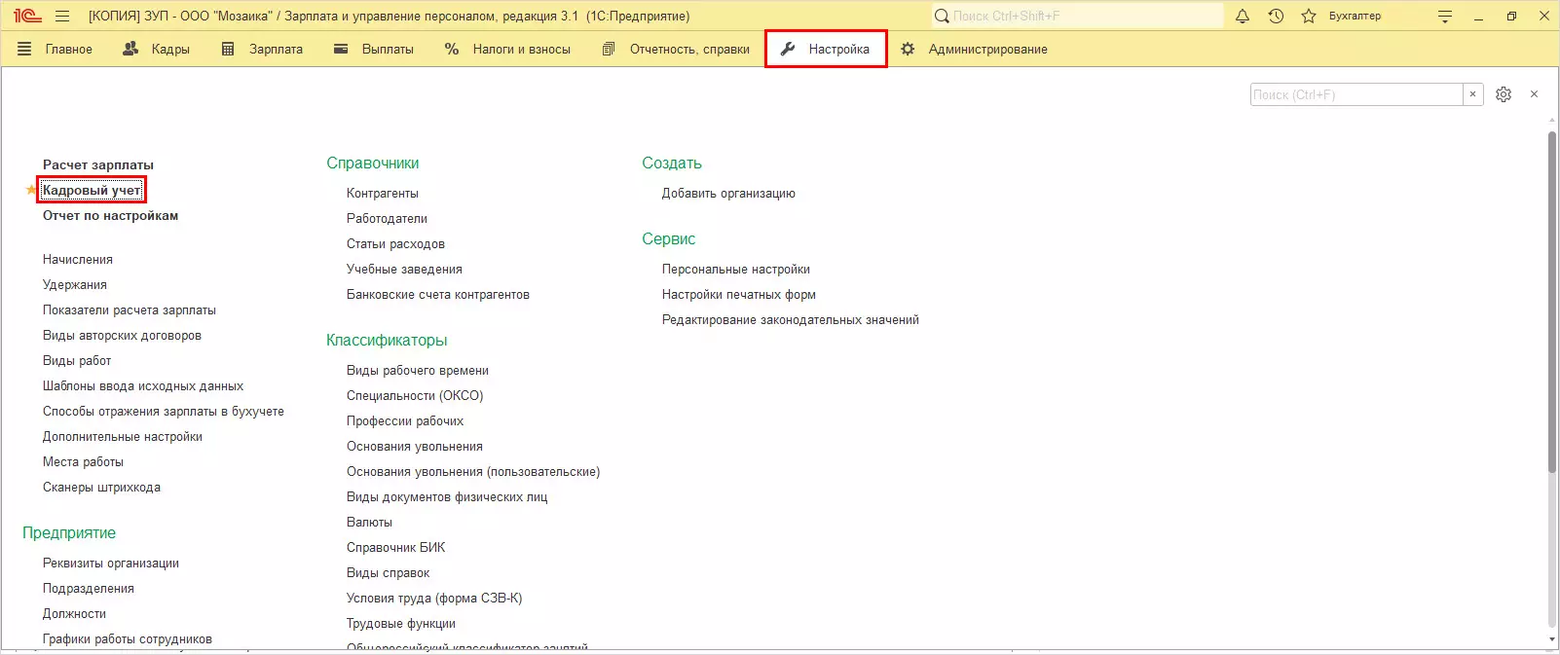This screenshot has height=655, width=1560.
Task: Open Кадровый учет settings
Action: point(92,190)
